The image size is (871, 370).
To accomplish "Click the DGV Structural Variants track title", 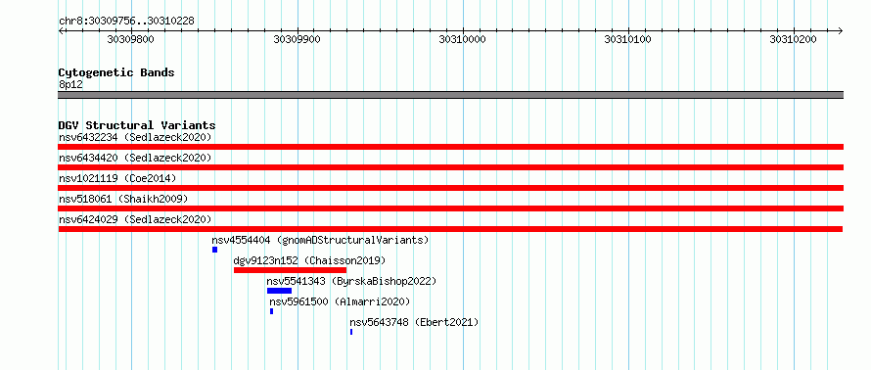I will 137,125.
